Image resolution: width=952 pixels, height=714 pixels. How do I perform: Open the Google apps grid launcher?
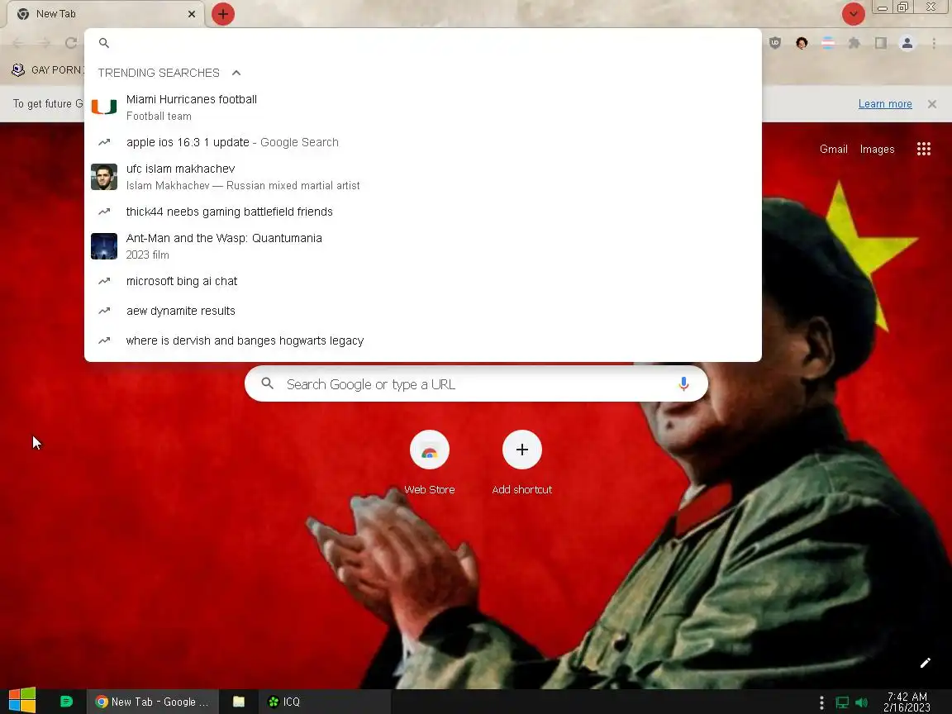point(923,150)
